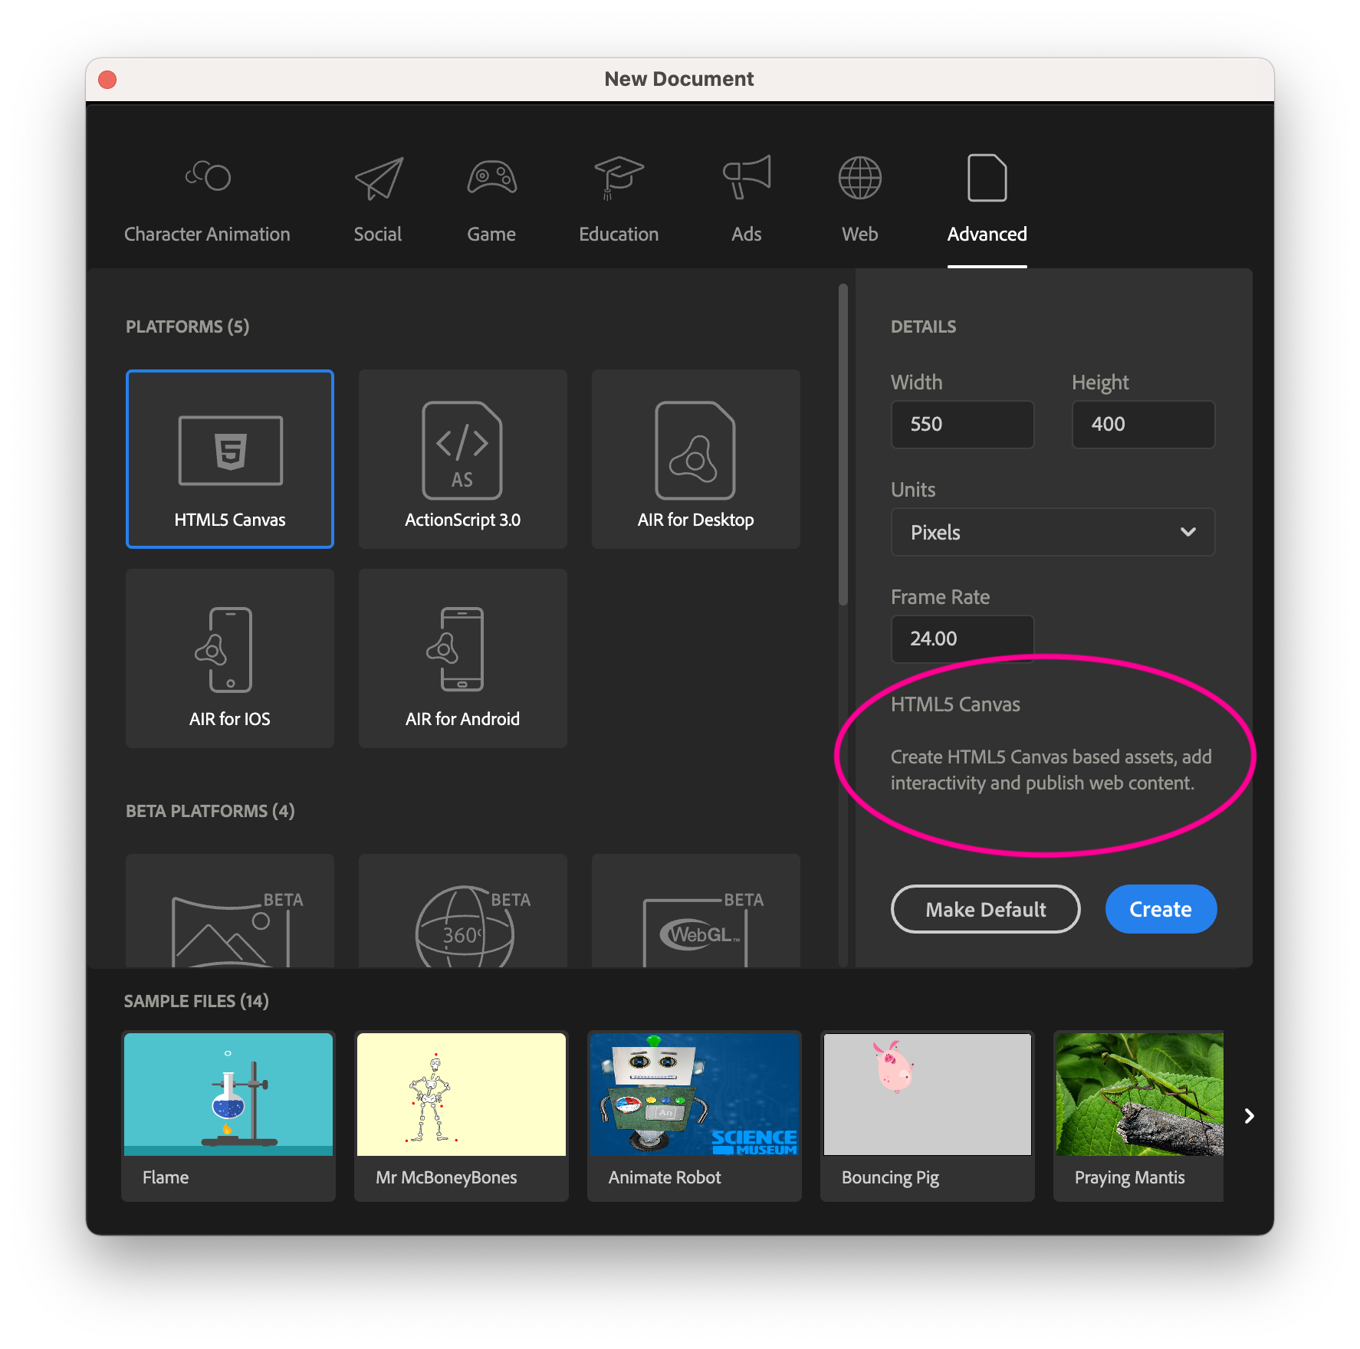Screen dimensions: 1360x1349
Task: Close the New Document dialog
Action: point(108,80)
